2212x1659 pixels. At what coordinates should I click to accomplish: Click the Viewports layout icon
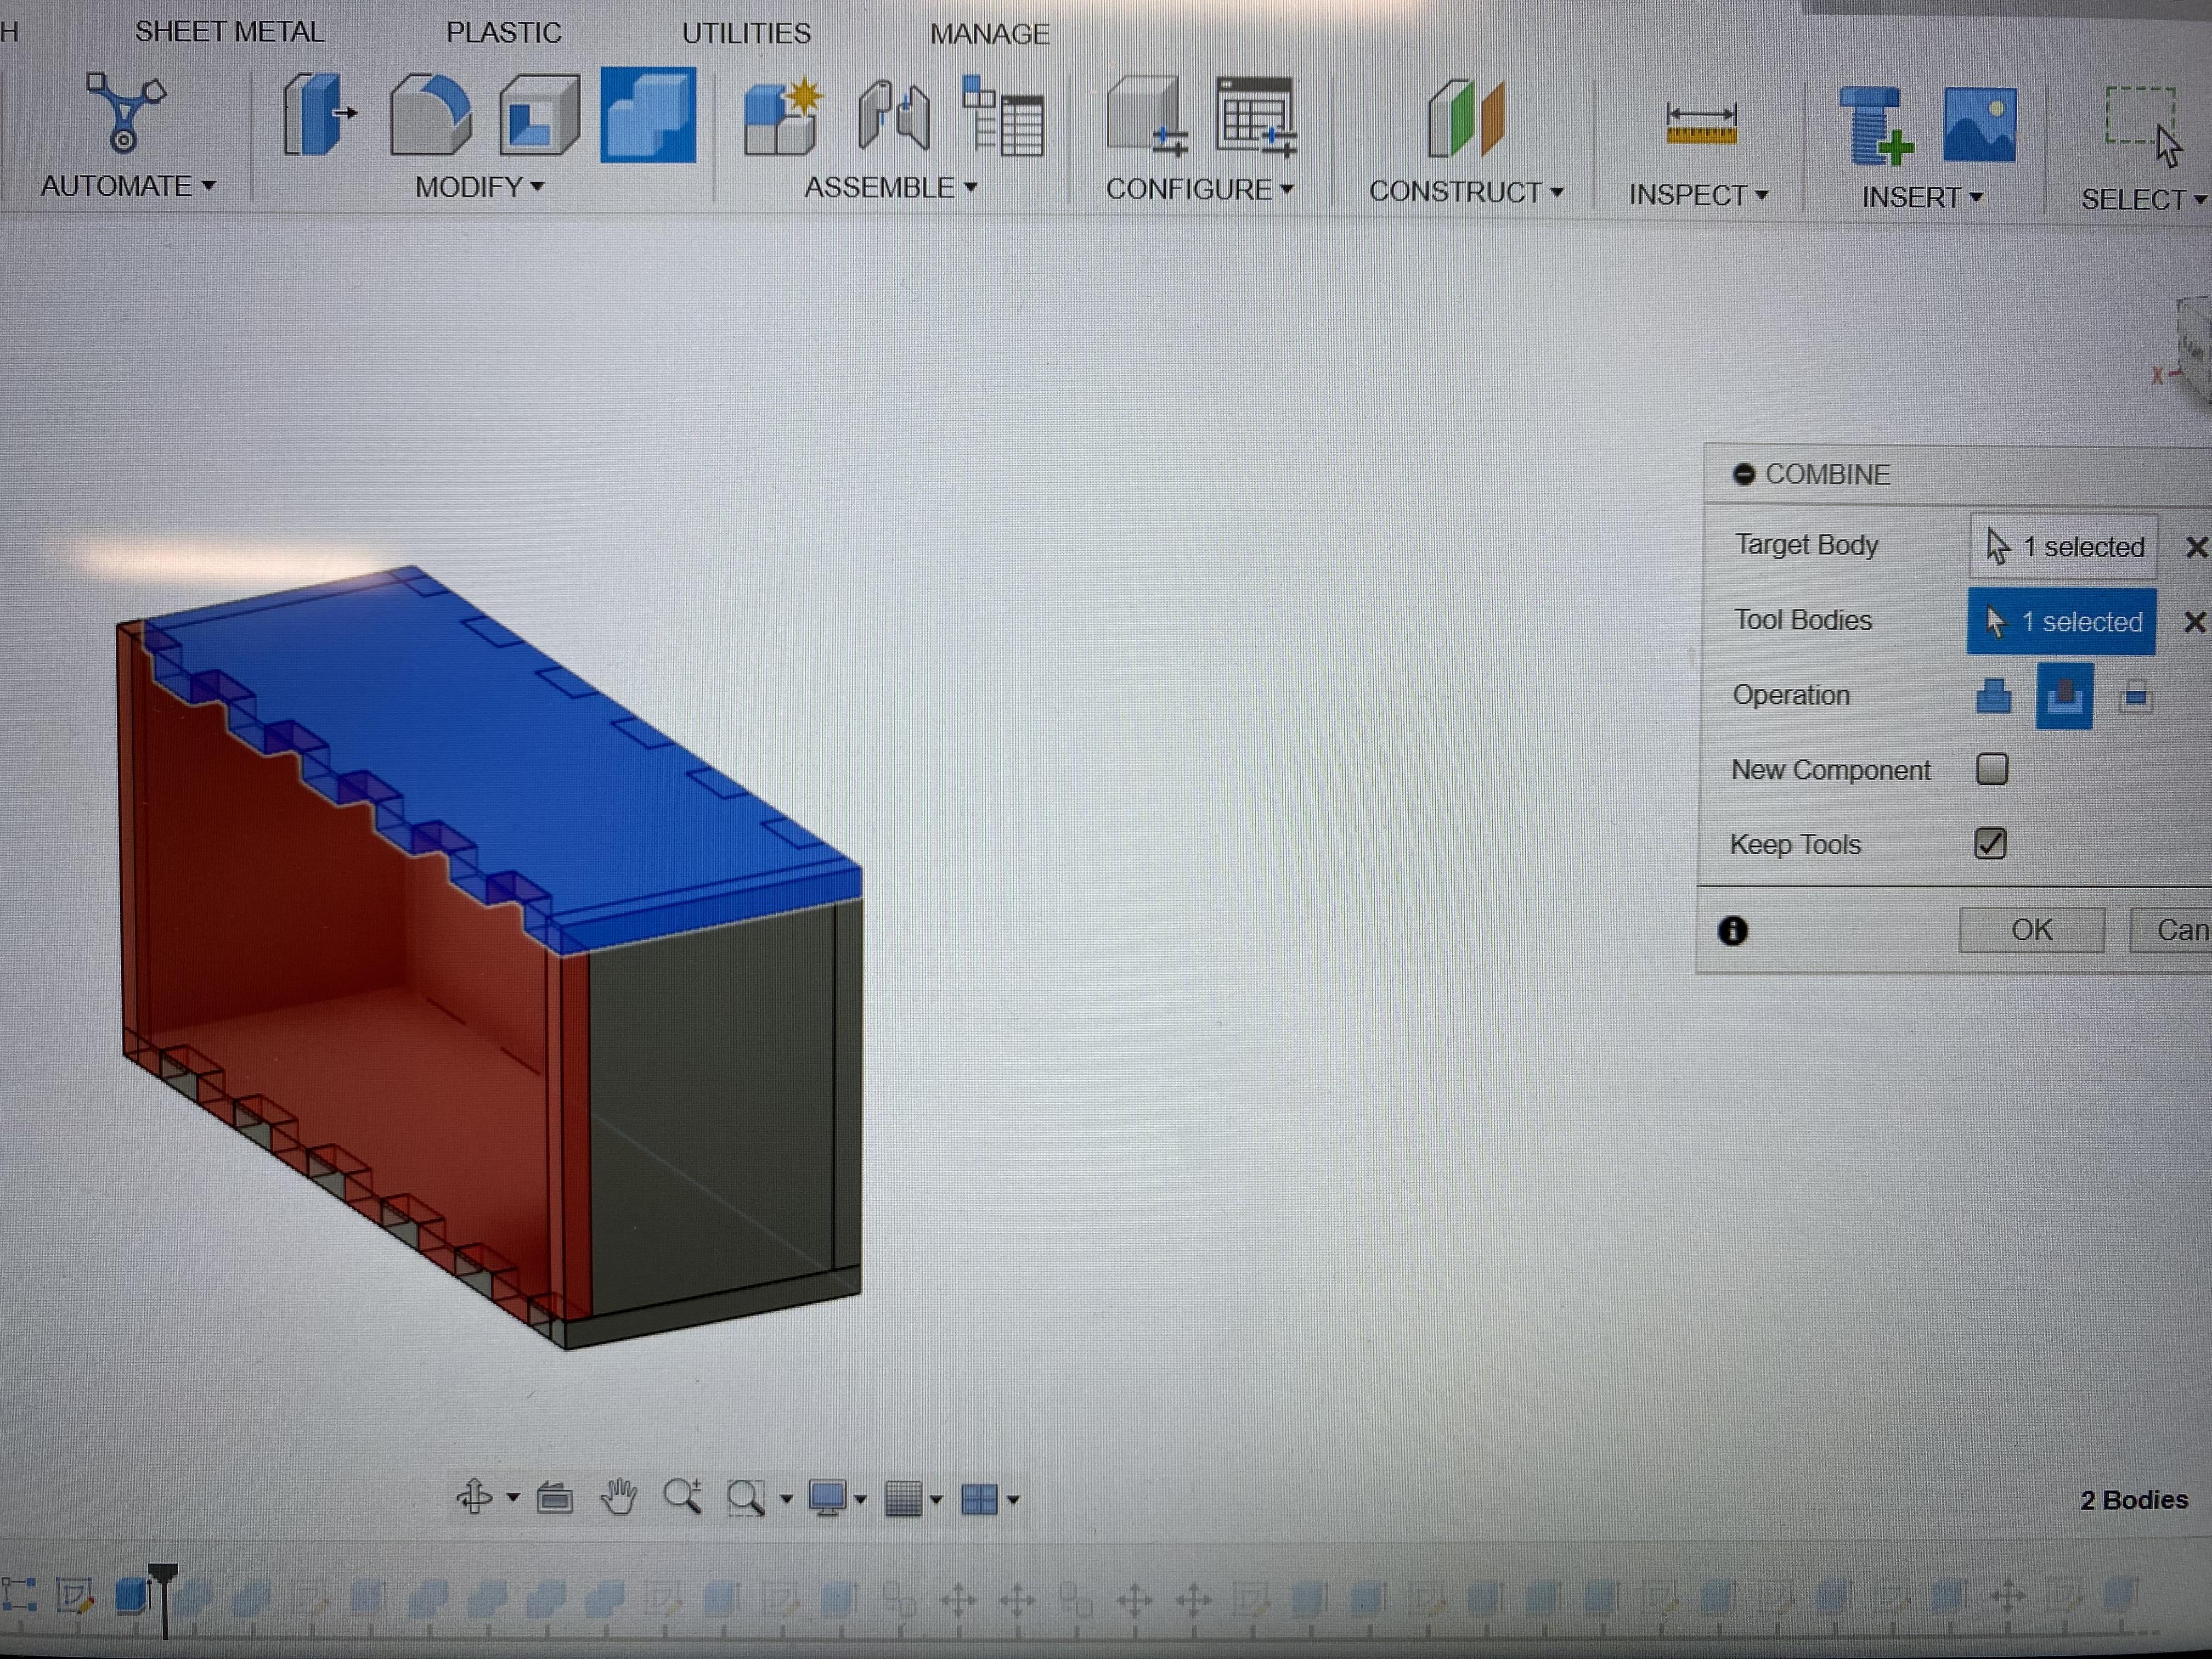pyautogui.click(x=979, y=1499)
